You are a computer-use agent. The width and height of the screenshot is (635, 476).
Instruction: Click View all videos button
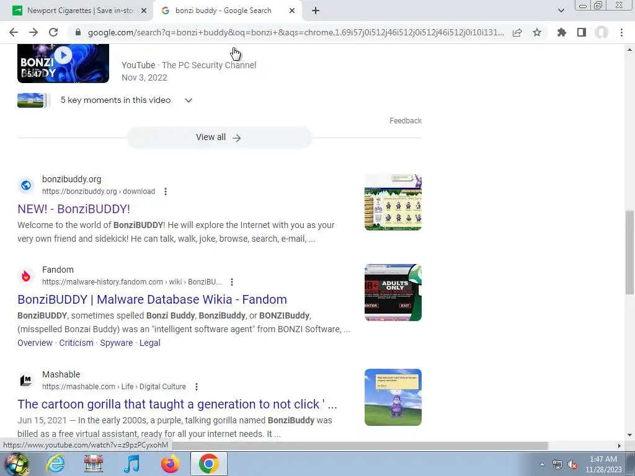tap(219, 138)
